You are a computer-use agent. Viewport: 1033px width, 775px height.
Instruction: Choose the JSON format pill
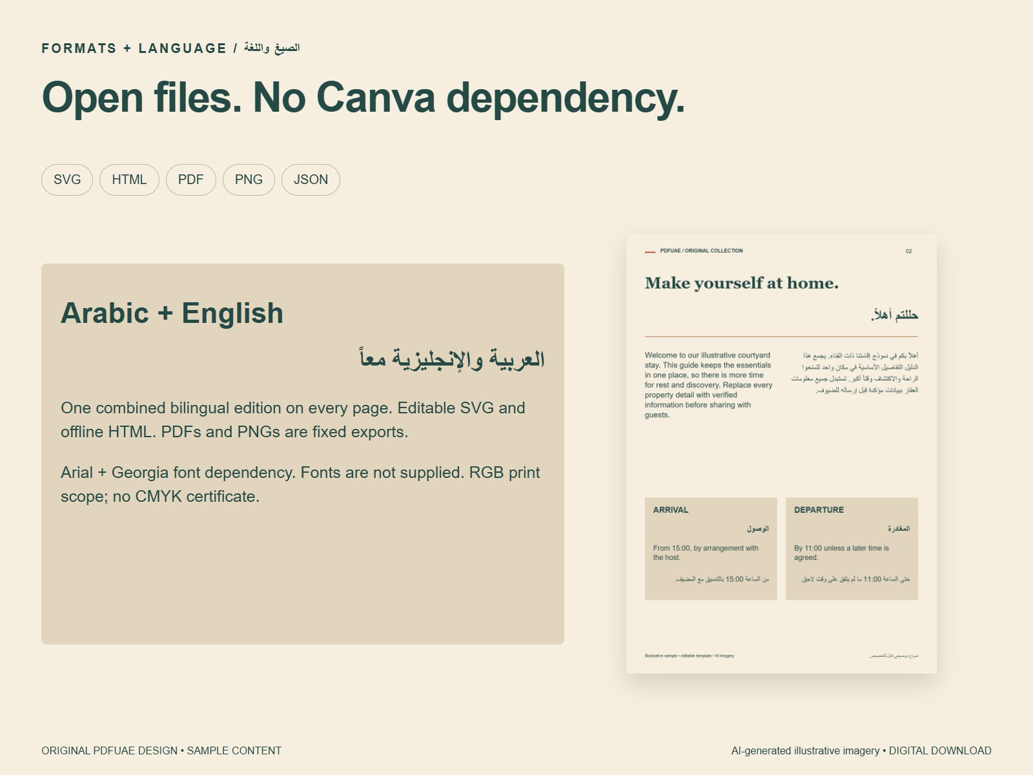(x=311, y=180)
